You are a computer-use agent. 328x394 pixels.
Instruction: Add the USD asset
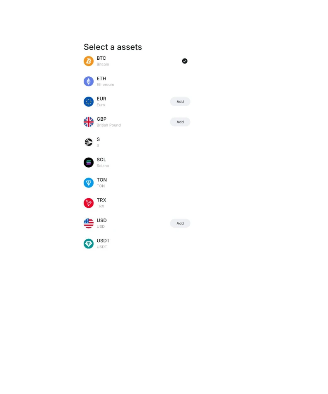click(180, 224)
